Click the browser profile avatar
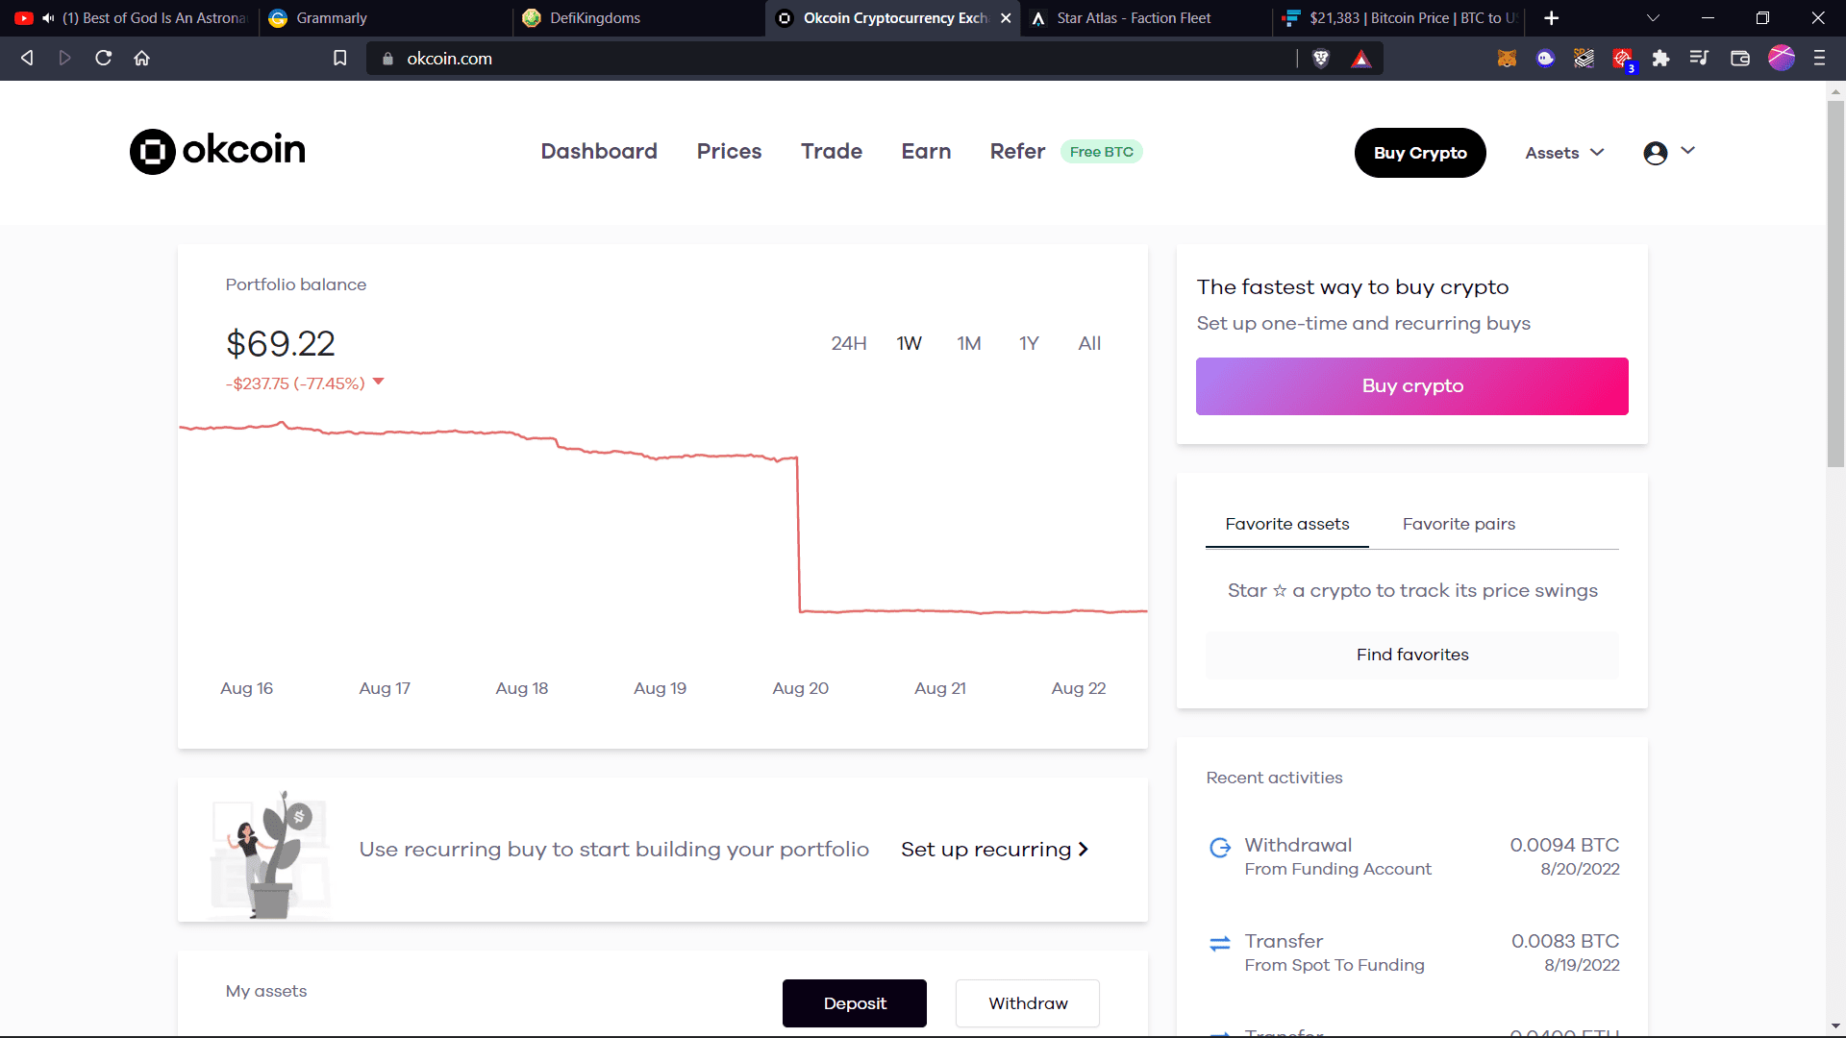Viewport: 1846px width, 1038px height. coord(1782,58)
